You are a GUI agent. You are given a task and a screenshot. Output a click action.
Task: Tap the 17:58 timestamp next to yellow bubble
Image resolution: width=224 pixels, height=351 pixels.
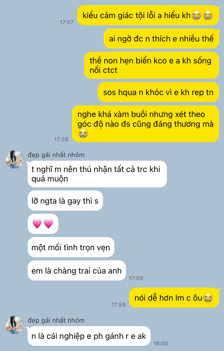pyautogui.click(x=61, y=139)
